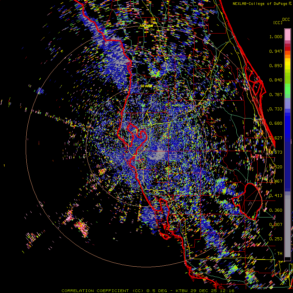
Task: Select the 0.467 legend value
Action: coord(276,181)
